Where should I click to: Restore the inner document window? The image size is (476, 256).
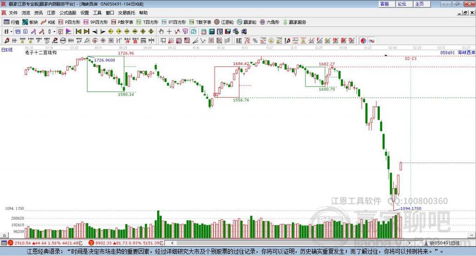tap(465, 13)
